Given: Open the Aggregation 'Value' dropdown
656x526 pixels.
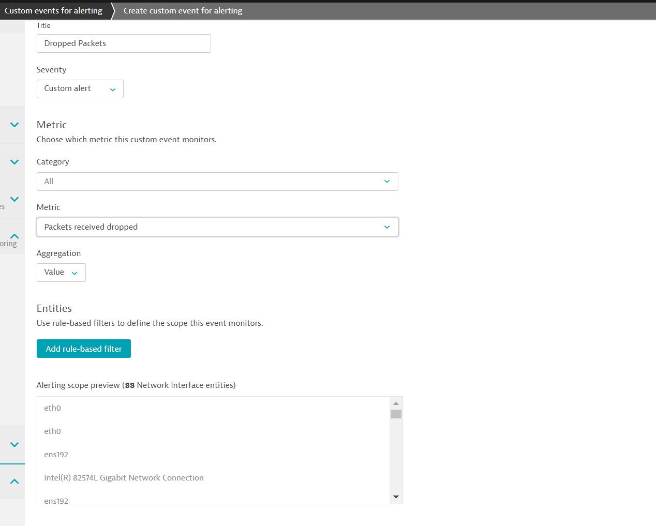Looking at the screenshot, I should [61, 273].
